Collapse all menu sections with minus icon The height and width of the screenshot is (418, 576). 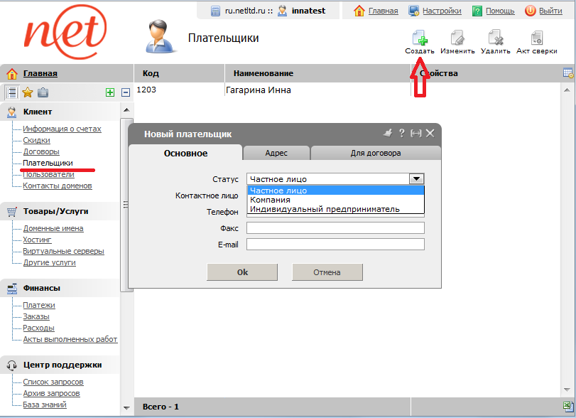[126, 92]
